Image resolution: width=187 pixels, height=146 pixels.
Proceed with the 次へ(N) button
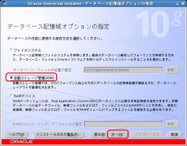tap(117, 134)
